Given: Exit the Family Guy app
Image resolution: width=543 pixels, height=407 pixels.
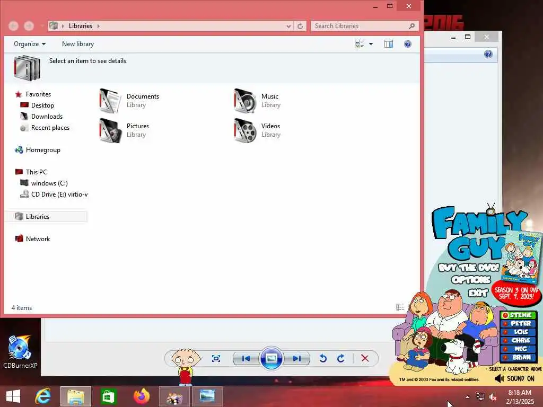Looking at the screenshot, I should point(478,293).
